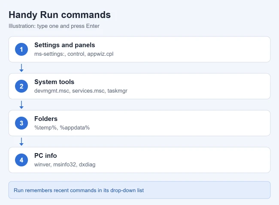Image resolution: width=279 pixels, height=205 pixels.
Task: Select the "Settings and panels" card title
Action: (x=64, y=45)
